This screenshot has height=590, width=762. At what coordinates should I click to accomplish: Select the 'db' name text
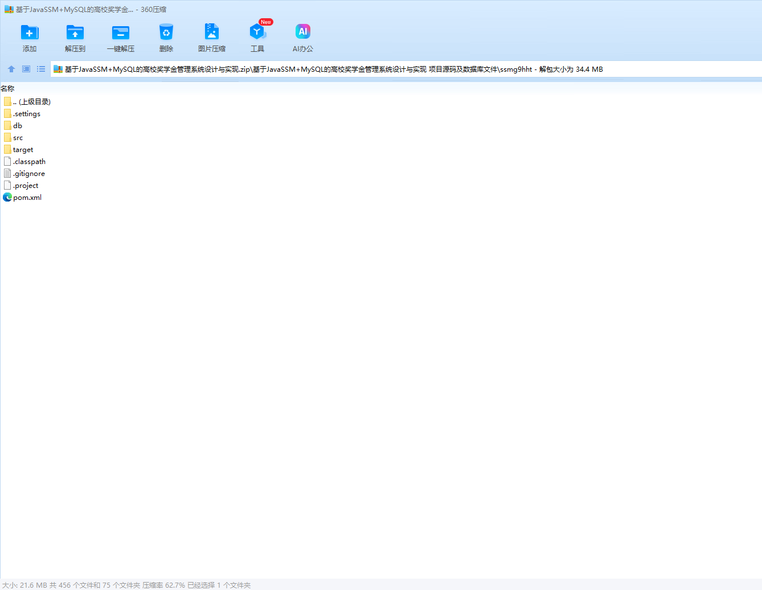[x=18, y=125]
